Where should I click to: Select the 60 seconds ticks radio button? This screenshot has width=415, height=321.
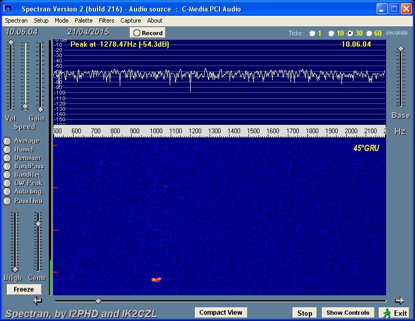pos(369,33)
